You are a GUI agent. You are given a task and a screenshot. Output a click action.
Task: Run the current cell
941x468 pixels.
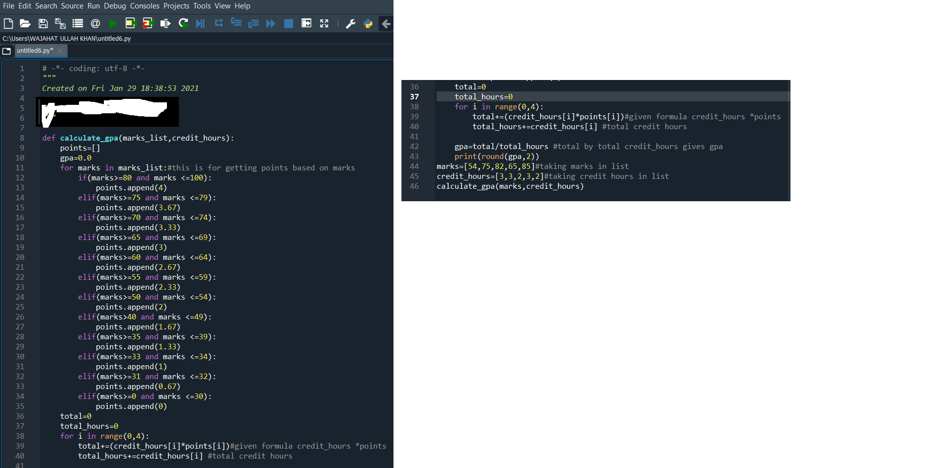tap(130, 23)
